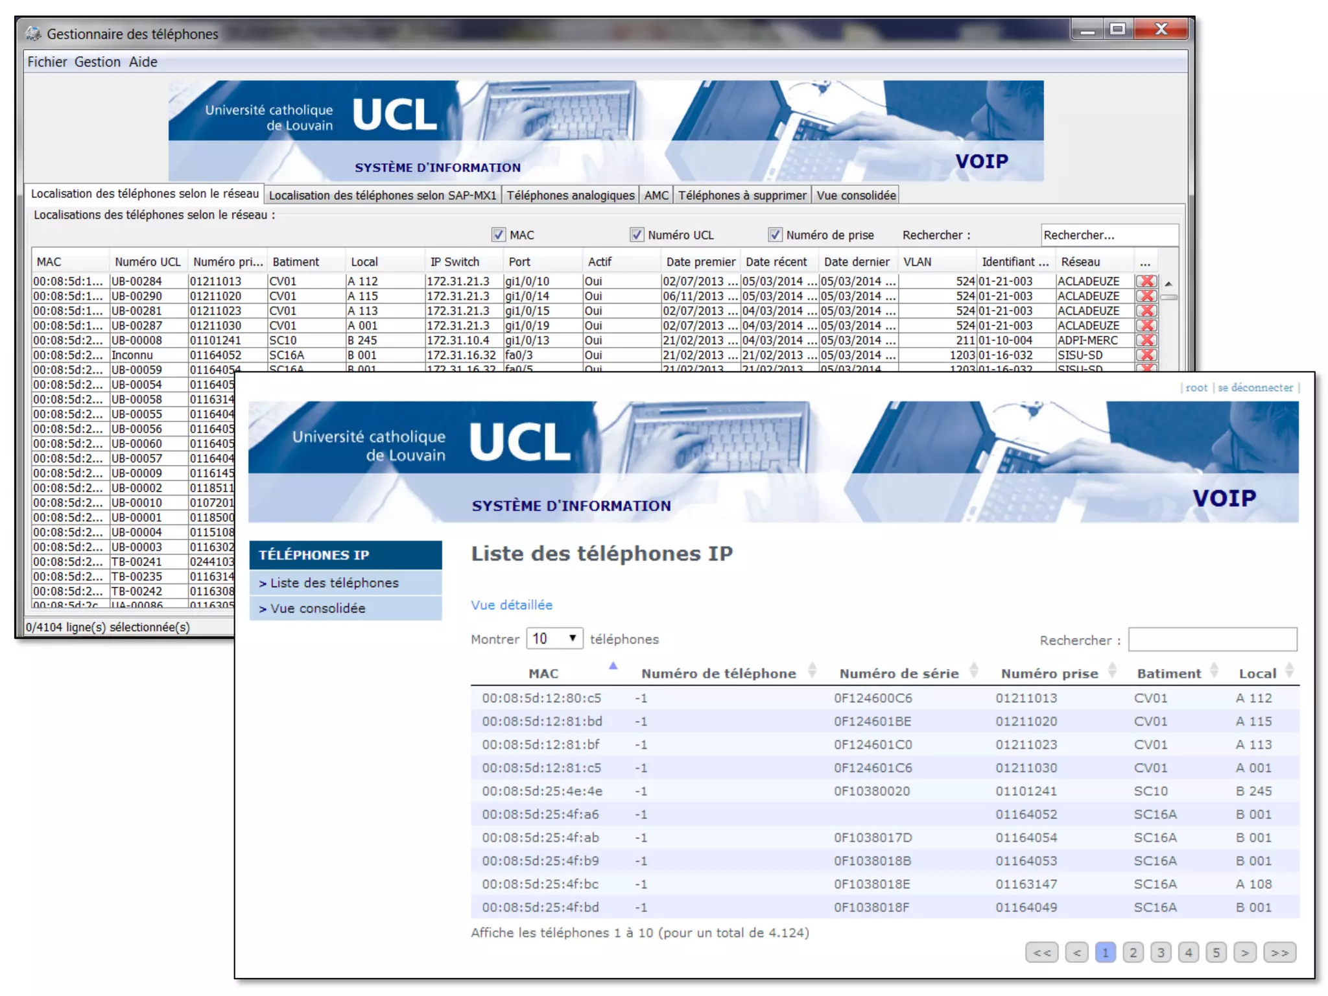The width and height of the screenshot is (1328, 996).
Task: Open the Gestion menu
Action: coord(97,62)
